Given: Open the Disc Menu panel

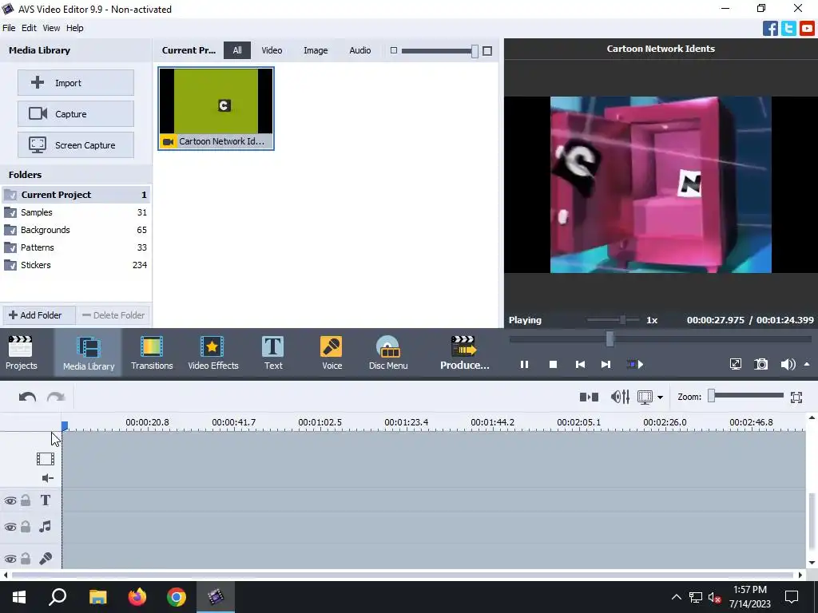Looking at the screenshot, I should 388,353.
